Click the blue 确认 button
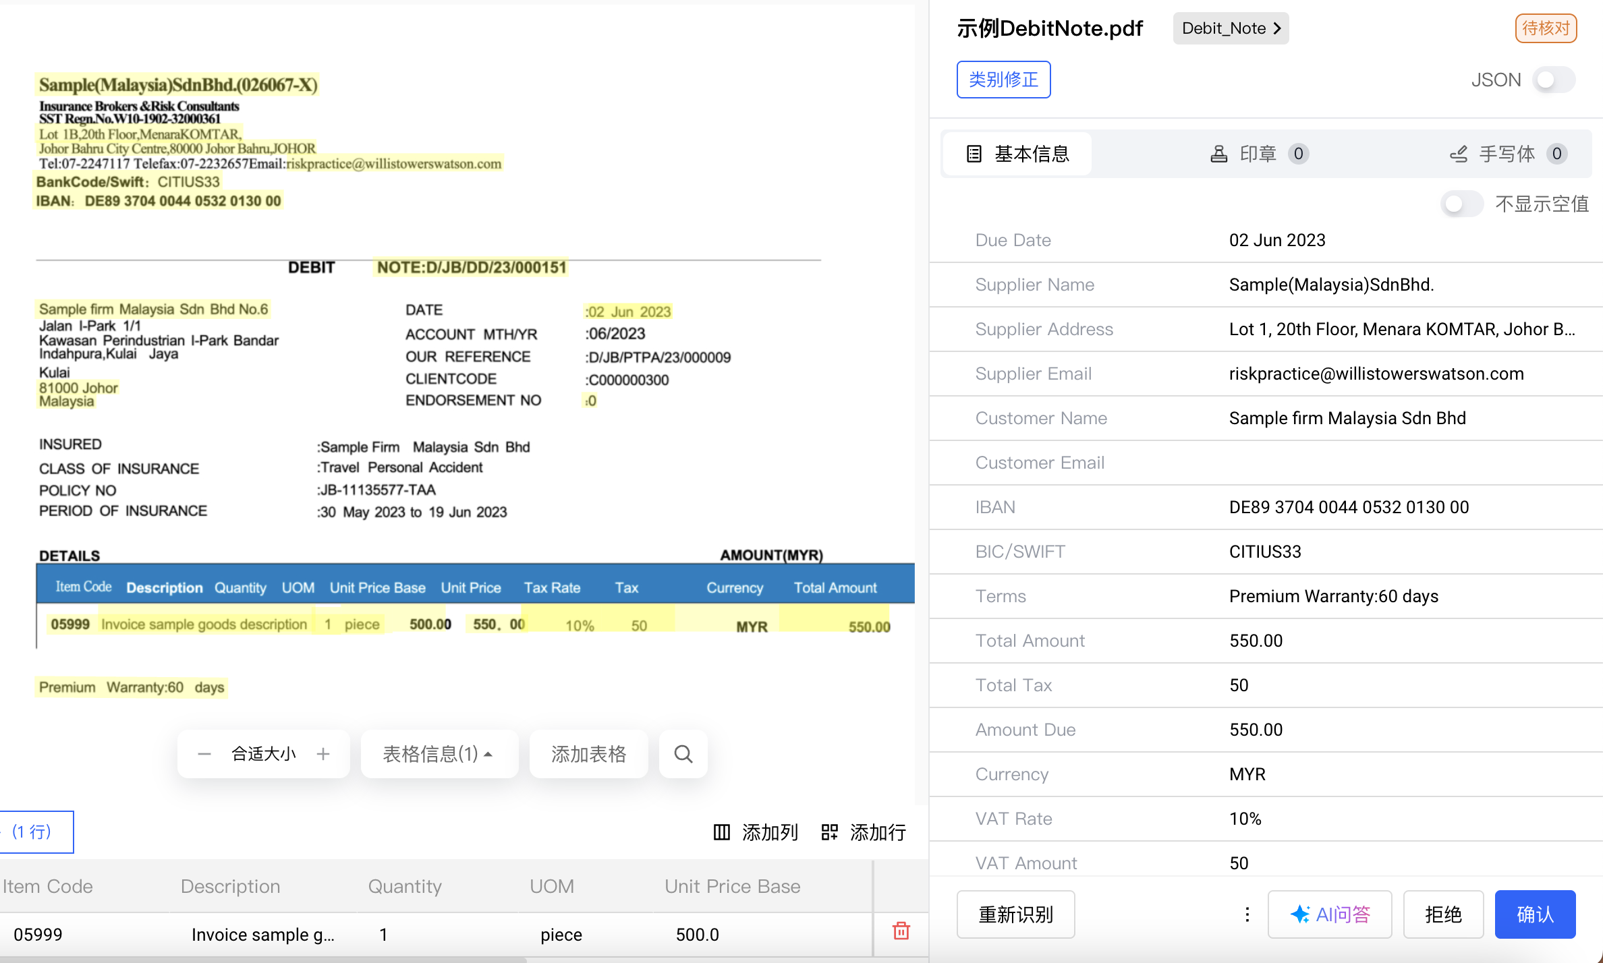 [x=1534, y=914]
